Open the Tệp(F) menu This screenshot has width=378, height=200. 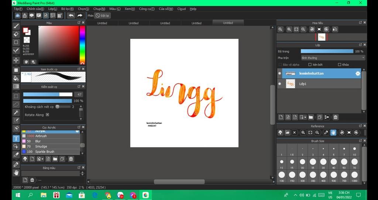coord(18,9)
